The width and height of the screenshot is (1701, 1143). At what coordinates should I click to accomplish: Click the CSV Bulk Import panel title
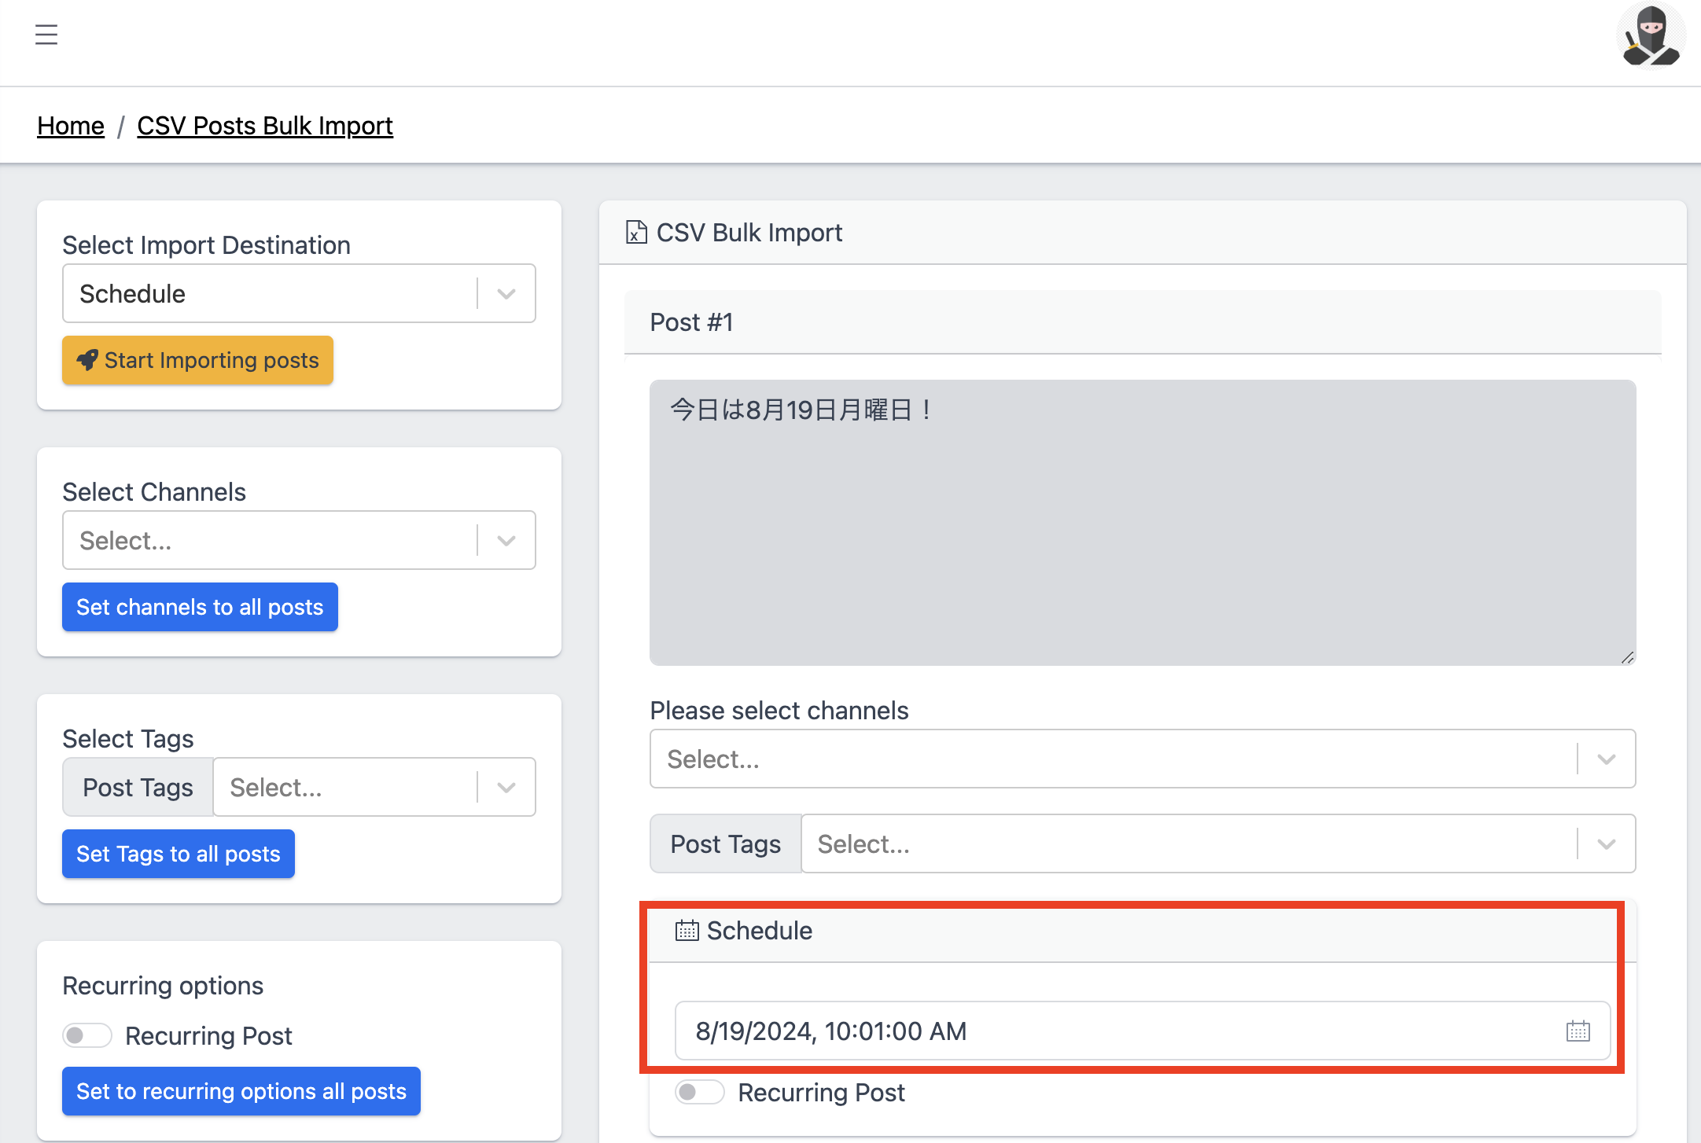tap(749, 233)
